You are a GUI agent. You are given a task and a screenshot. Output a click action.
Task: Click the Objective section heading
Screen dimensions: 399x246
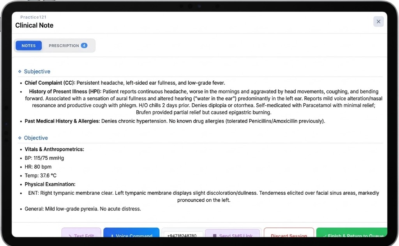tap(36, 138)
